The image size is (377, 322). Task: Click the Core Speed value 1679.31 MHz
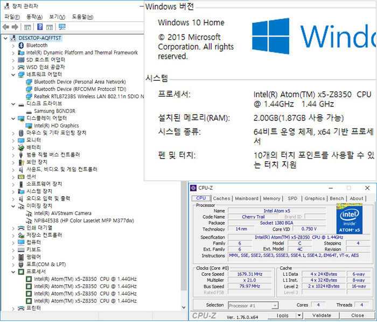tap(249, 274)
